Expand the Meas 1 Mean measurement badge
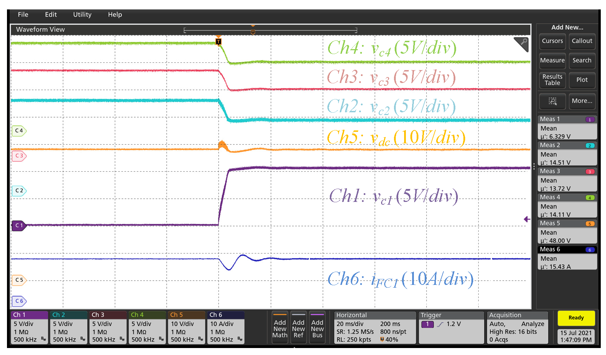 click(567, 128)
